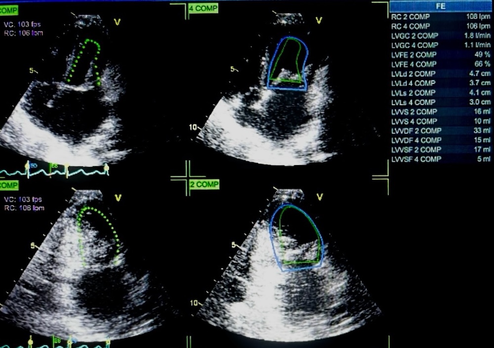Image resolution: width=494 pixels, height=348 pixels.
Task: Select the 2 COMP view label
Action: (x=204, y=184)
